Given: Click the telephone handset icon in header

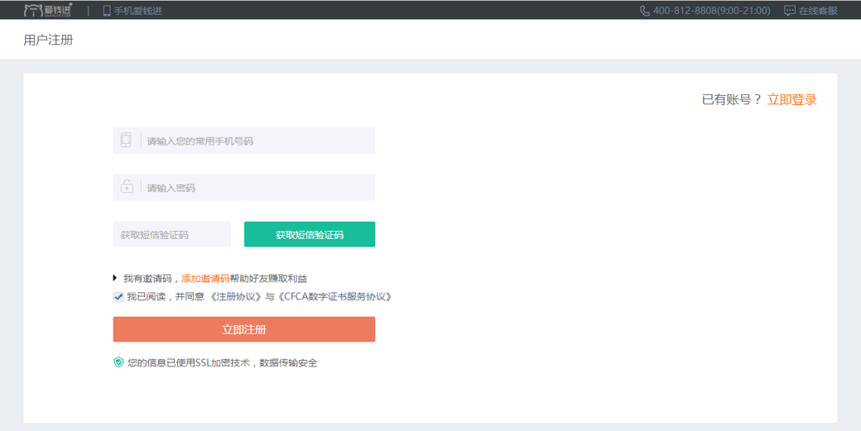Looking at the screenshot, I should click(x=645, y=11).
